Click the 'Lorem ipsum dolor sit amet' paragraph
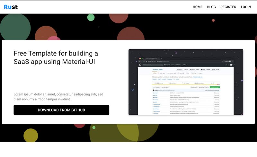The height and width of the screenshot is (157, 257). point(58,97)
